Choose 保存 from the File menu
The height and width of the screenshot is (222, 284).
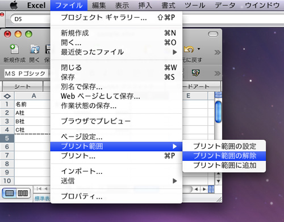tap(116, 77)
